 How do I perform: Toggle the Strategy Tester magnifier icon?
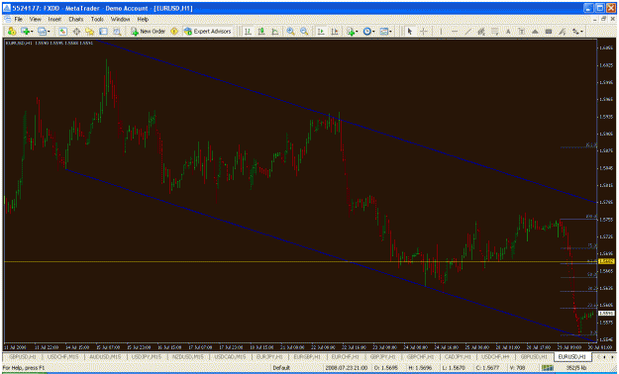[x=117, y=32]
